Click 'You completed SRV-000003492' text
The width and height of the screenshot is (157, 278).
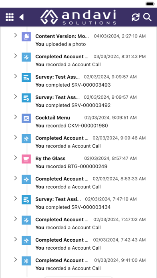click(73, 105)
